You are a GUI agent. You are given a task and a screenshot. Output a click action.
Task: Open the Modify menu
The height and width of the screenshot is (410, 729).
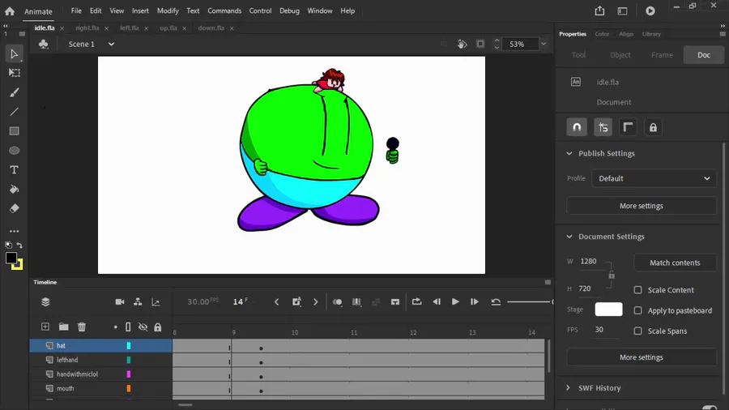(x=168, y=11)
